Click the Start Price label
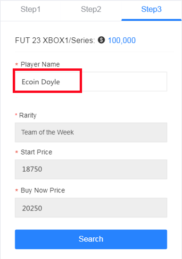 (x=36, y=152)
